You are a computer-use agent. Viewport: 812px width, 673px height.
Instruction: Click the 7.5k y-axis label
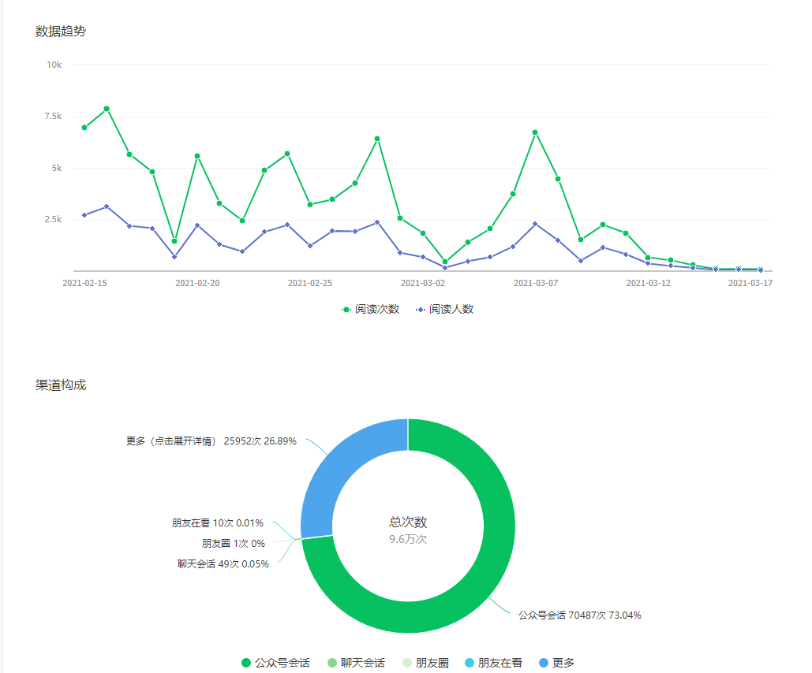tap(53, 116)
